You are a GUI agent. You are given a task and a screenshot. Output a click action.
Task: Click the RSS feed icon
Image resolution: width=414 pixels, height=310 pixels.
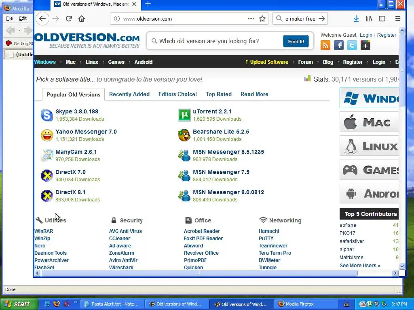(x=325, y=45)
